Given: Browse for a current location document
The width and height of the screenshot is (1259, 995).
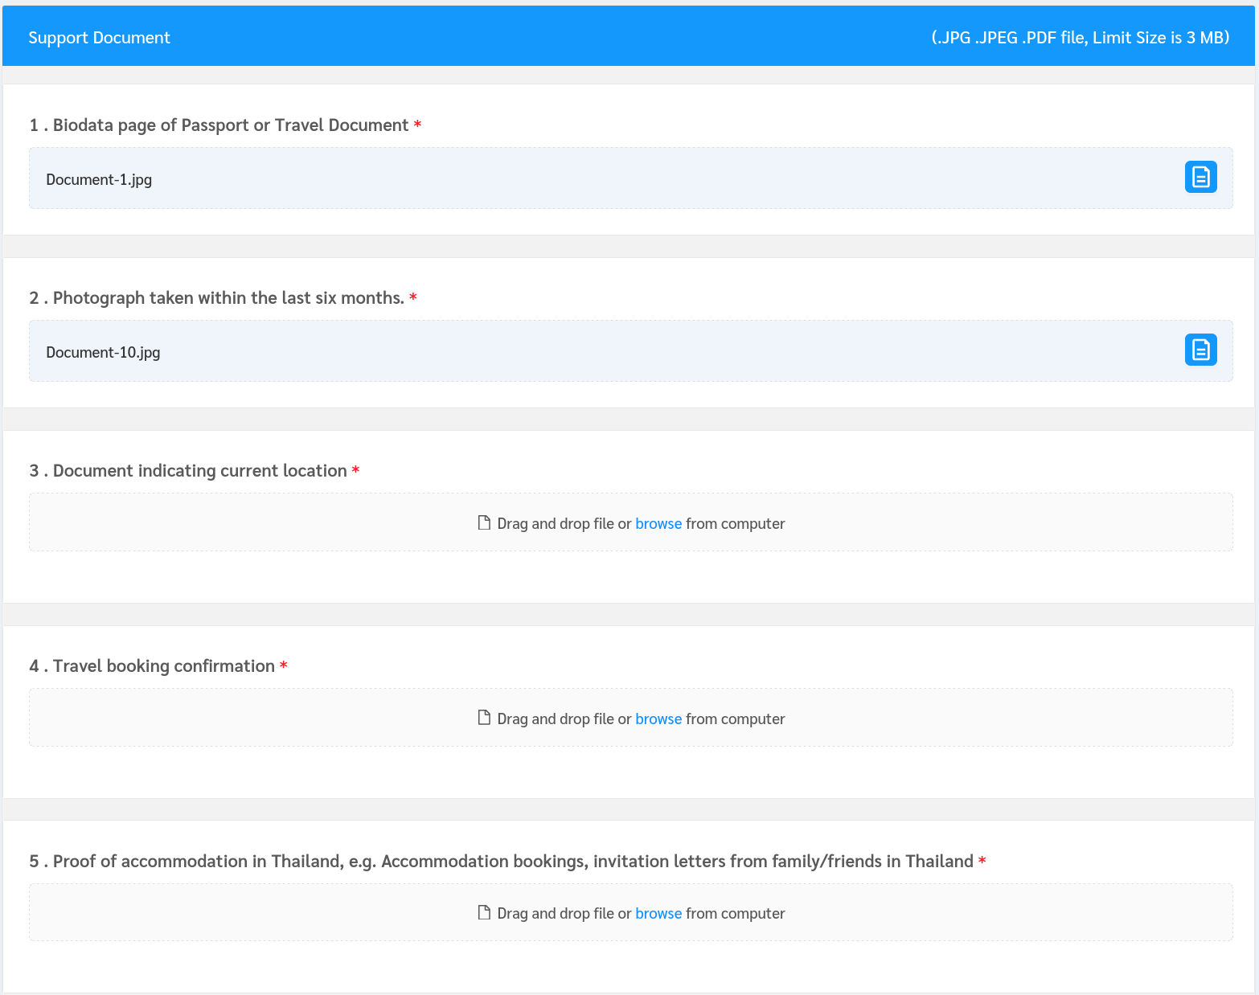Looking at the screenshot, I should coord(658,524).
